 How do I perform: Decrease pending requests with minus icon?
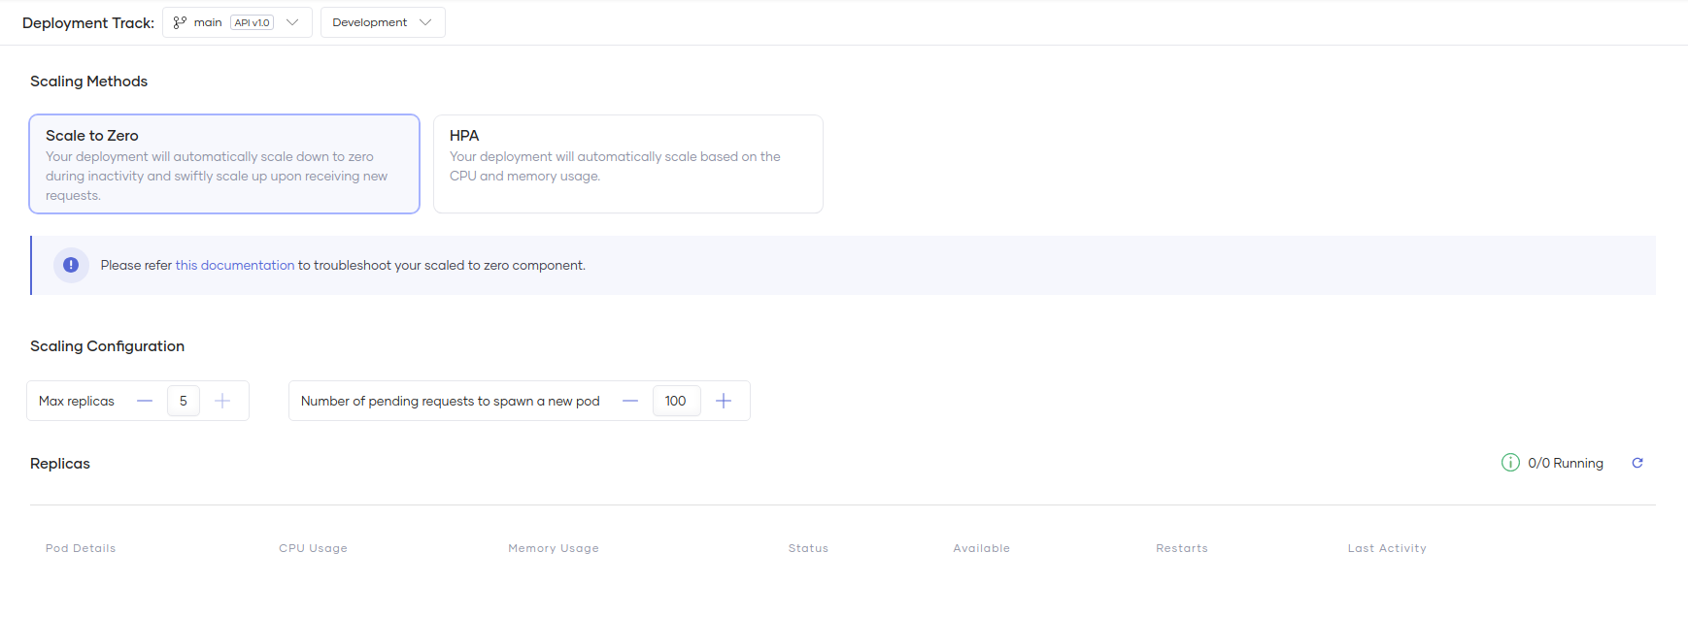pyautogui.click(x=630, y=401)
